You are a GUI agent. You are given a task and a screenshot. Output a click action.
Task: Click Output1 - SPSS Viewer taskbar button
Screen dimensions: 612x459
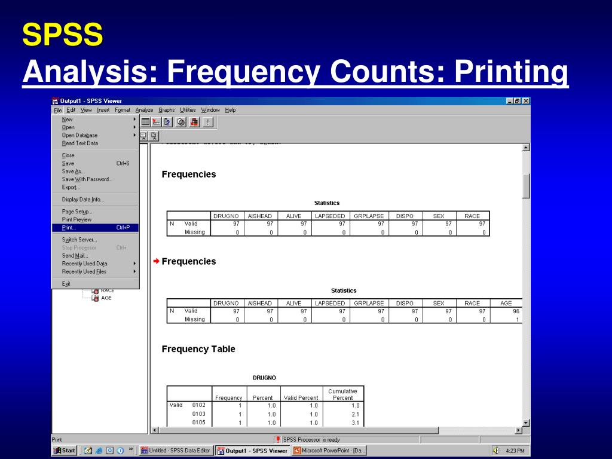tap(253, 451)
